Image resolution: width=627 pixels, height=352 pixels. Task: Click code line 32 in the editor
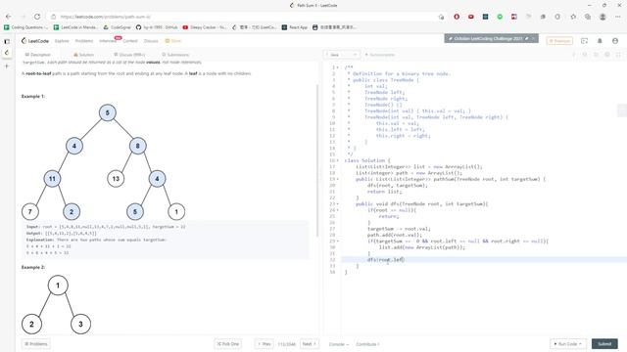[x=484, y=260]
